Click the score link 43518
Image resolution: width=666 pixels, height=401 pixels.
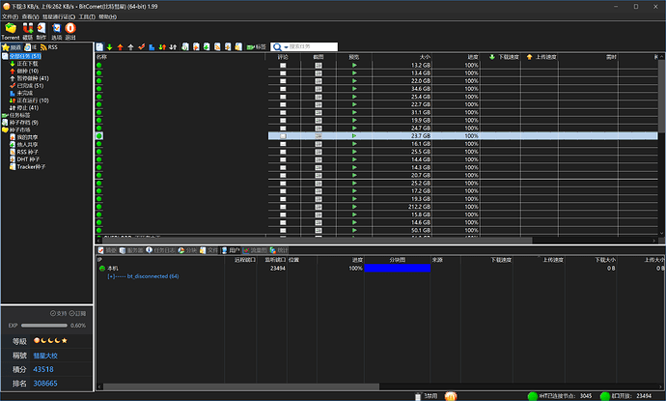43,369
